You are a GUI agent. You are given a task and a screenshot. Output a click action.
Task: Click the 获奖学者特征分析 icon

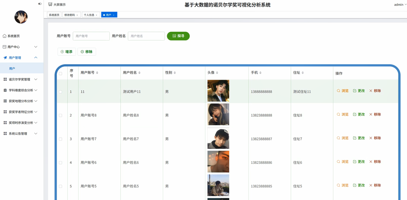tap(5, 112)
